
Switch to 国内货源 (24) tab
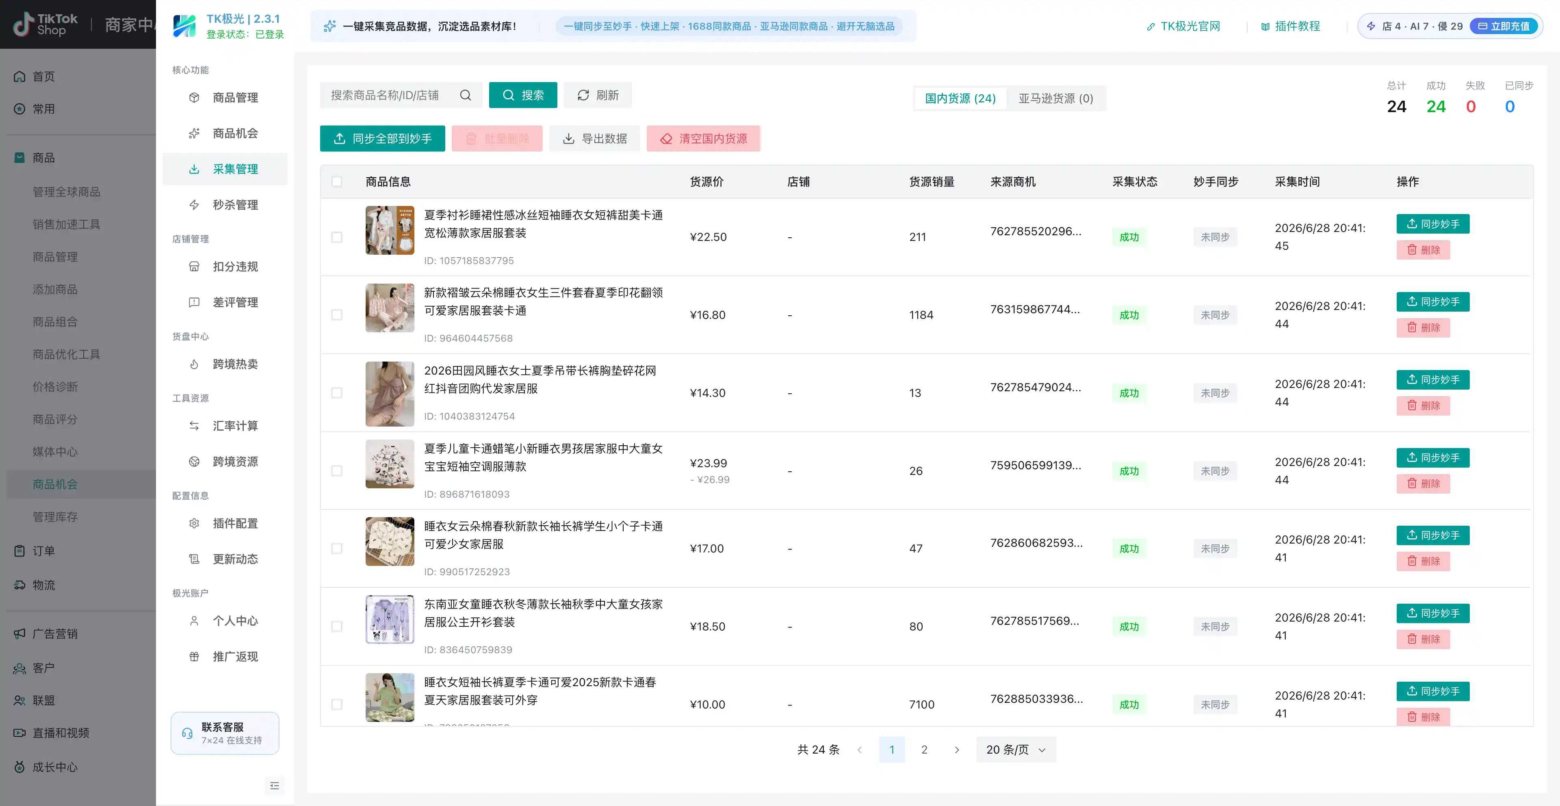coord(960,98)
